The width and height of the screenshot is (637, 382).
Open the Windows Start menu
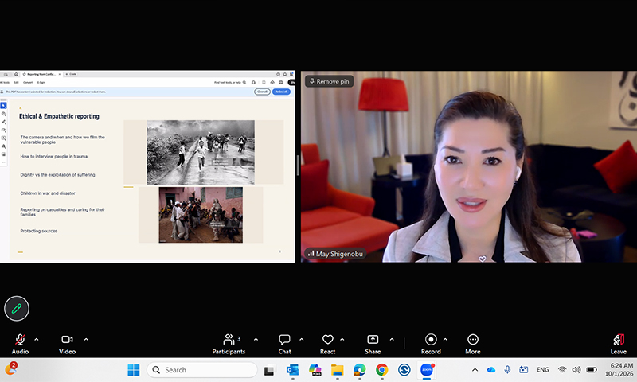(x=134, y=370)
